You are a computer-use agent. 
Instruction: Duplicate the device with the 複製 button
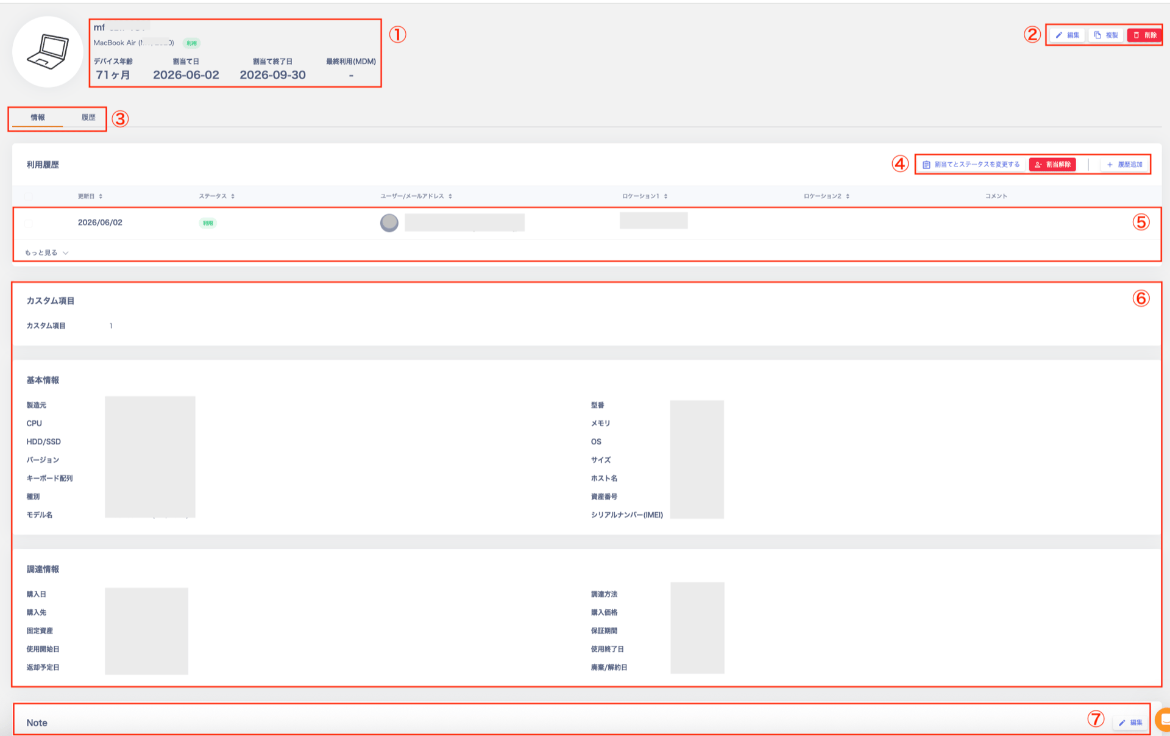(1105, 35)
